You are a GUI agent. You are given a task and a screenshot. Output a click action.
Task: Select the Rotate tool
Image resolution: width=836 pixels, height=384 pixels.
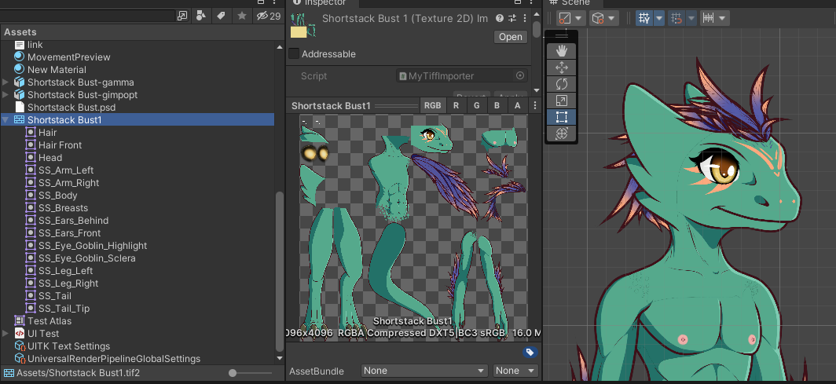[561, 84]
